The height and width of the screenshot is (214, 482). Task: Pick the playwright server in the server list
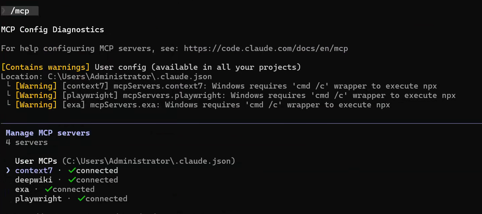pos(38,199)
